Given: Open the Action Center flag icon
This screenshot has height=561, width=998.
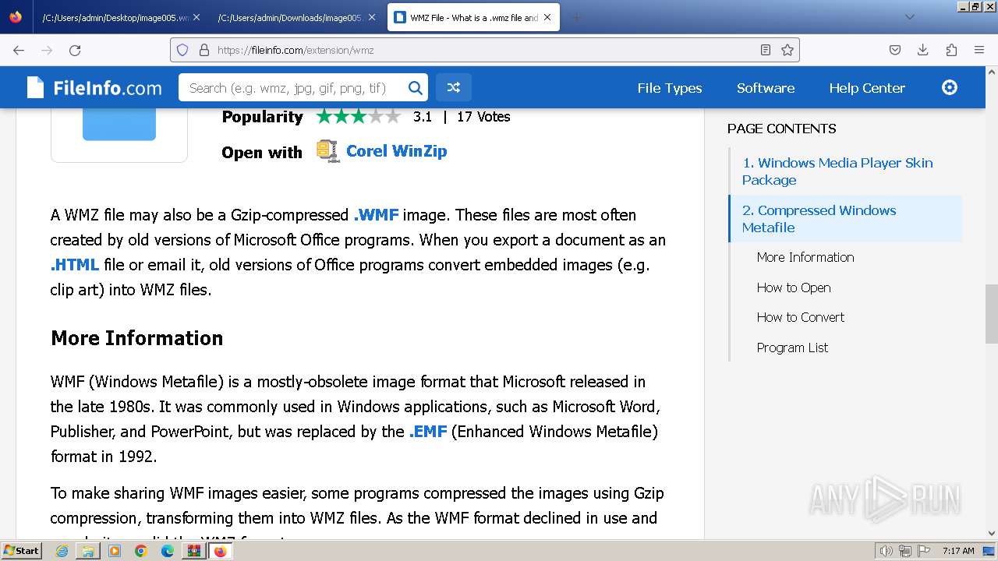Looking at the screenshot, I should click(922, 551).
